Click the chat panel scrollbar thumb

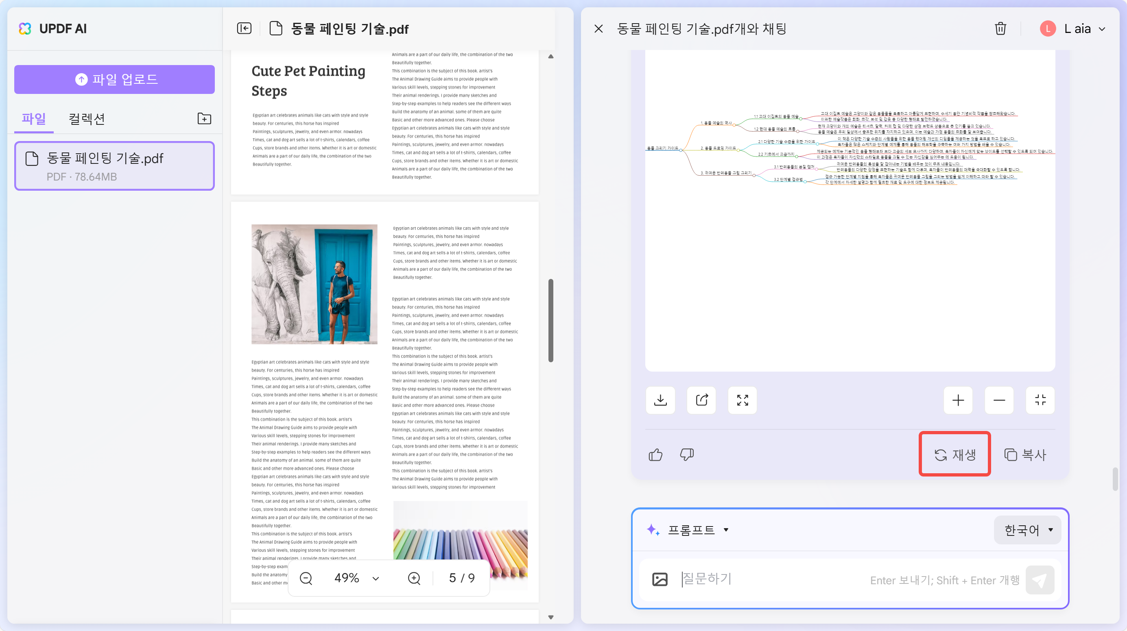click(1115, 479)
